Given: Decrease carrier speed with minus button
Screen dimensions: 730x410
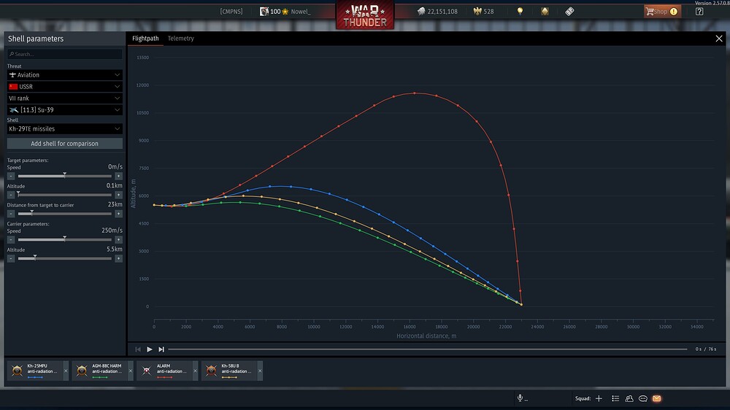Looking at the screenshot, I should pos(11,240).
